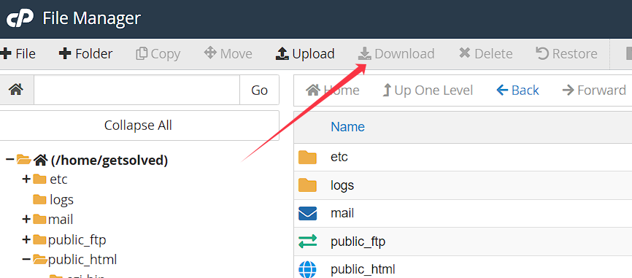Expand the etc folder in tree
This screenshot has width=632, height=278.
[x=26, y=179]
